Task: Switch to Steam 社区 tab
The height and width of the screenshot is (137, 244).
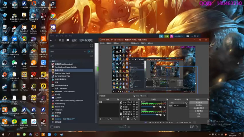Action: [74, 40]
